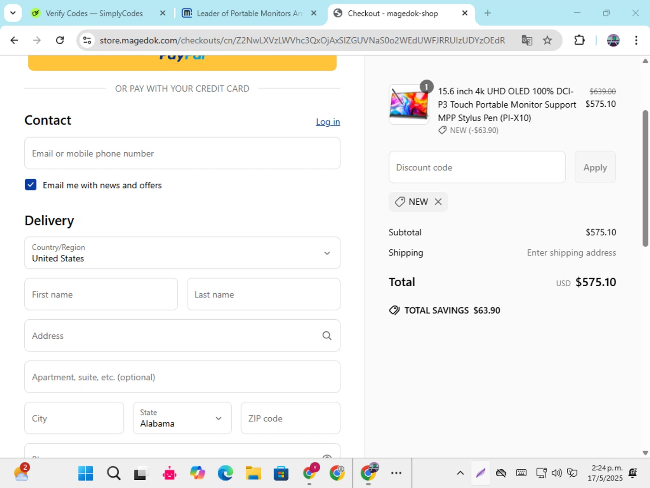Open the clock showing 2:24 p.m.
650x488 pixels.
point(605,473)
